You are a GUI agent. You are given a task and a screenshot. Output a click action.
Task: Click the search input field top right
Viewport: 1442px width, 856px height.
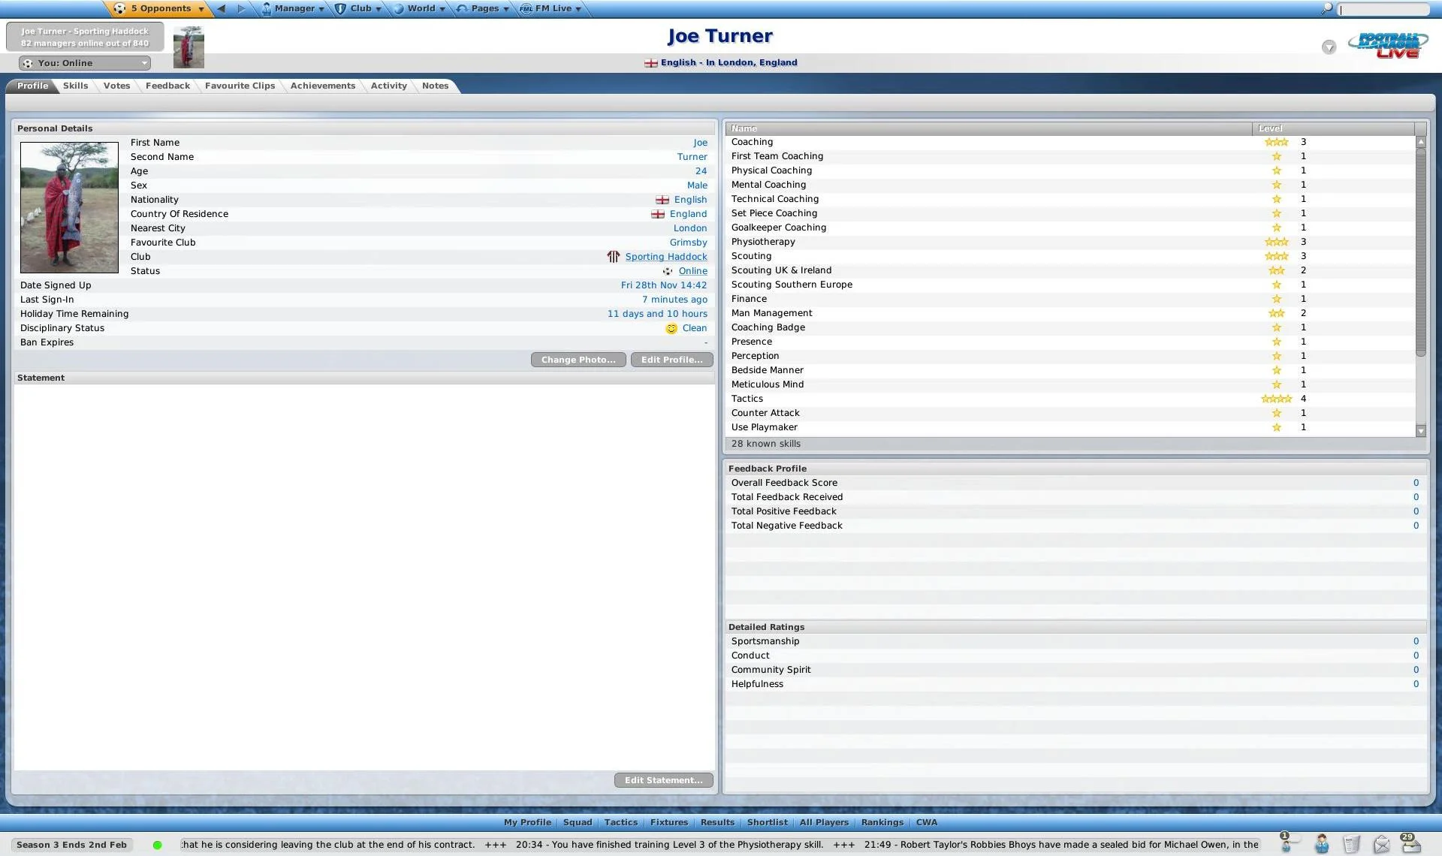click(1382, 8)
